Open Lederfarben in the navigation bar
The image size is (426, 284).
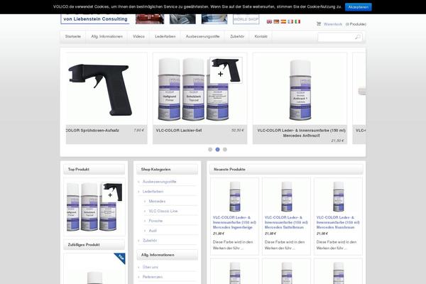[x=165, y=36]
